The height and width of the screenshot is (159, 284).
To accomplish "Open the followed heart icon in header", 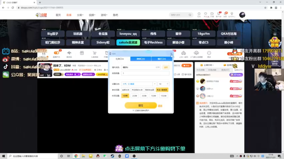I will point(206,14).
